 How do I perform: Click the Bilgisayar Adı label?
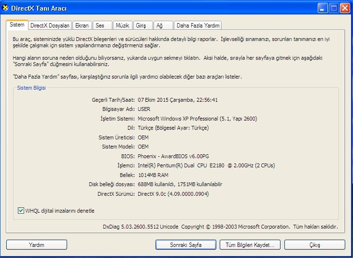119,109
